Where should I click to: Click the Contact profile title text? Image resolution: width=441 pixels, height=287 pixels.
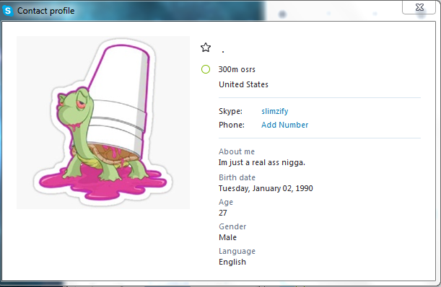pos(46,11)
